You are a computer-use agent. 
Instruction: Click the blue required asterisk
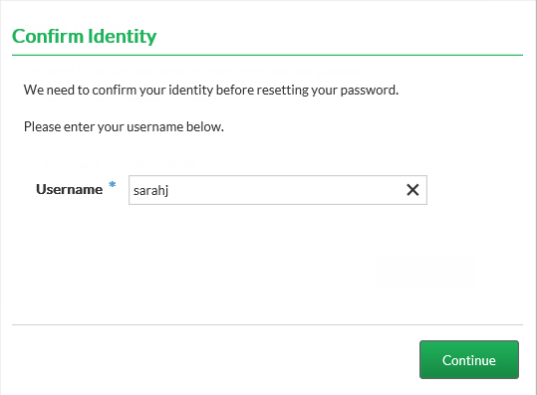coord(113,185)
